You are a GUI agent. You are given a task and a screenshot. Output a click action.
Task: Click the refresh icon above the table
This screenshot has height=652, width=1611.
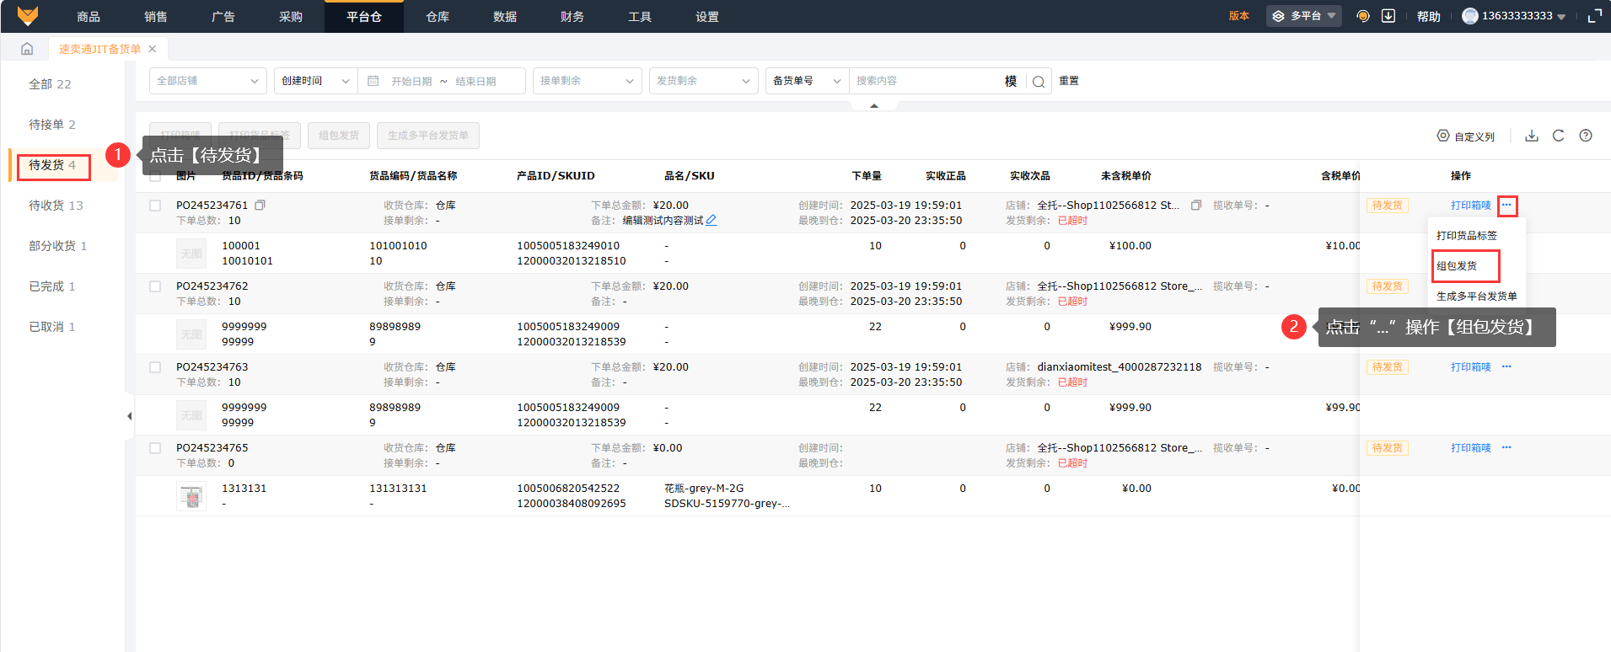[x=1558, y=136]
